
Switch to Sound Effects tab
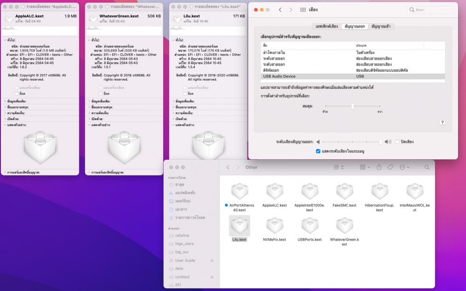327,27
